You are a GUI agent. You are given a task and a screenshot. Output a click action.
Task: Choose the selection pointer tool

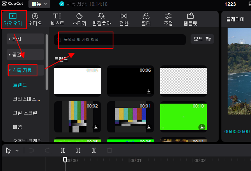pyautogui.click(x=8, y=150)
